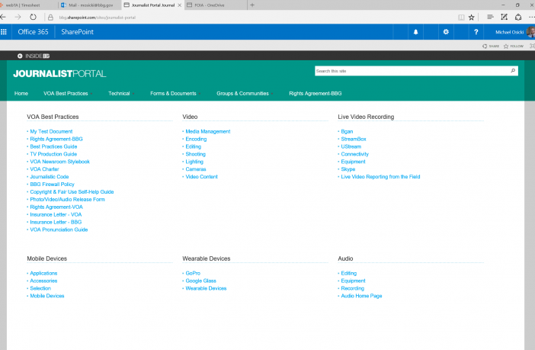Open the help question mark

click(476, 32)
